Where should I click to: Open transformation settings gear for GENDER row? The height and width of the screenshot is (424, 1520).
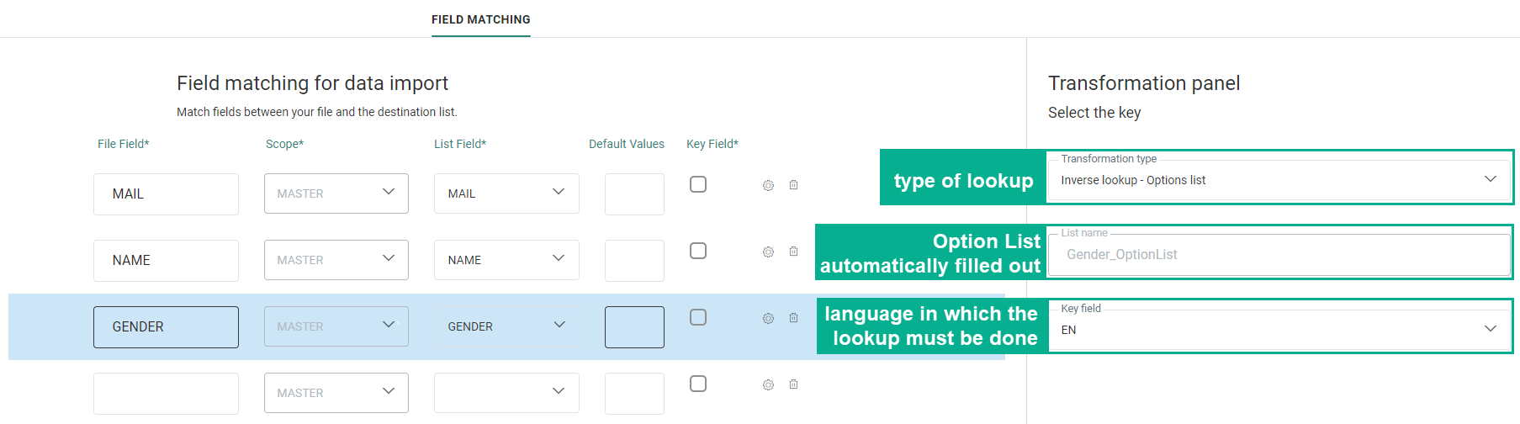click(x=768, y=318)
